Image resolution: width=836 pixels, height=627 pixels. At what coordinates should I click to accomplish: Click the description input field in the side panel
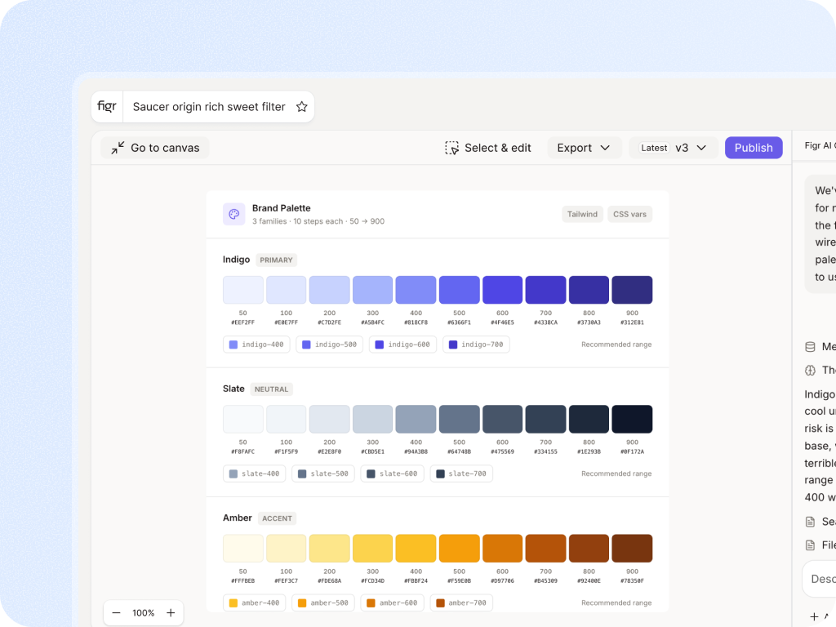point(820,579)
